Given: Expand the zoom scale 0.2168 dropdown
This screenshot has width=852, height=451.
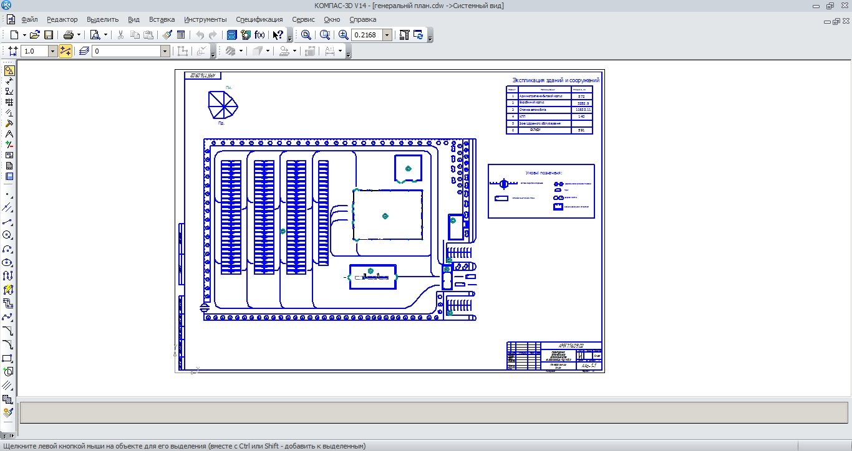Looking at the screenshot, I should click(387, 35).
